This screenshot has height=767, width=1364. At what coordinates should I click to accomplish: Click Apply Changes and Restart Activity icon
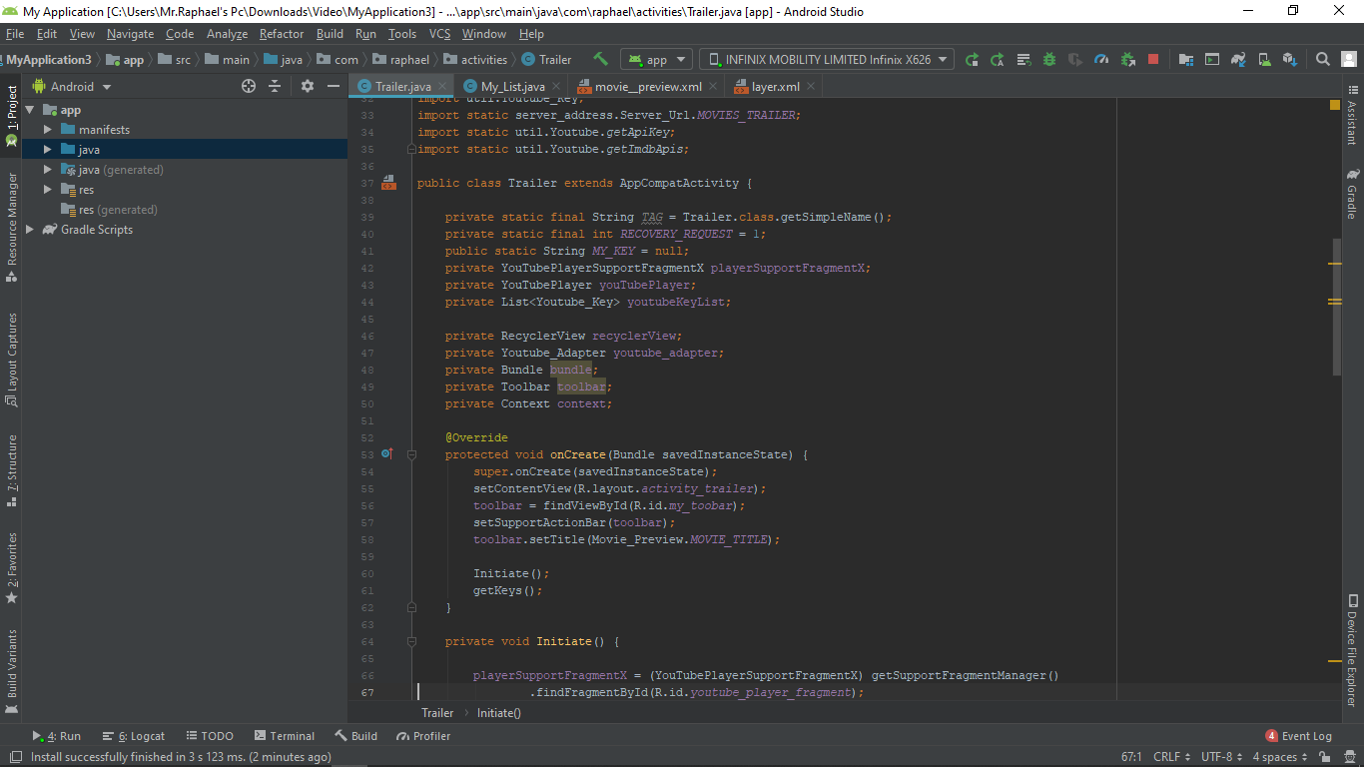click(998, 60)
